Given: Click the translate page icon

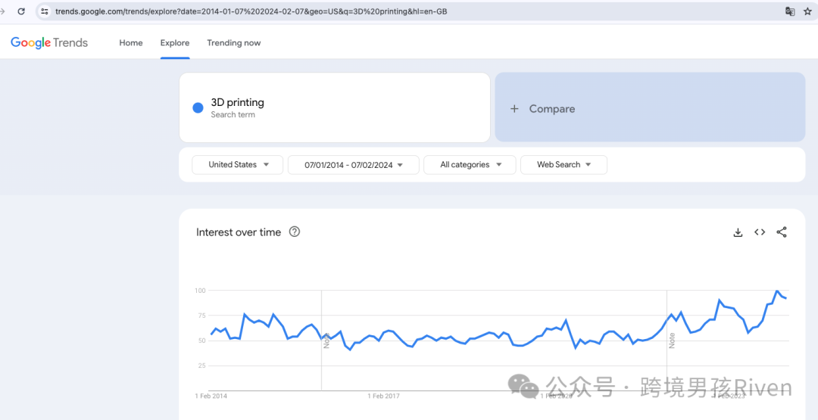Looking at the screenshot, I should (790, 11).
